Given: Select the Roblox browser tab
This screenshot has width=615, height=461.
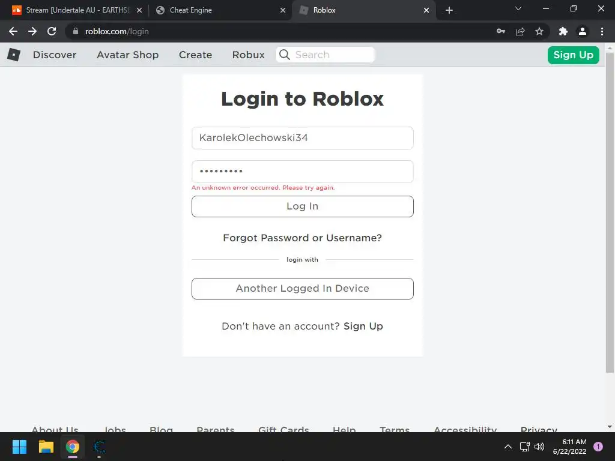Looking at the screenshot, I should click(x=363, y=10).
